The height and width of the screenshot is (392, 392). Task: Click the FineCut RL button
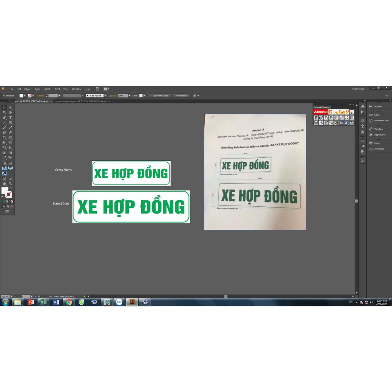pyautogui.click(x=341, y=123)
